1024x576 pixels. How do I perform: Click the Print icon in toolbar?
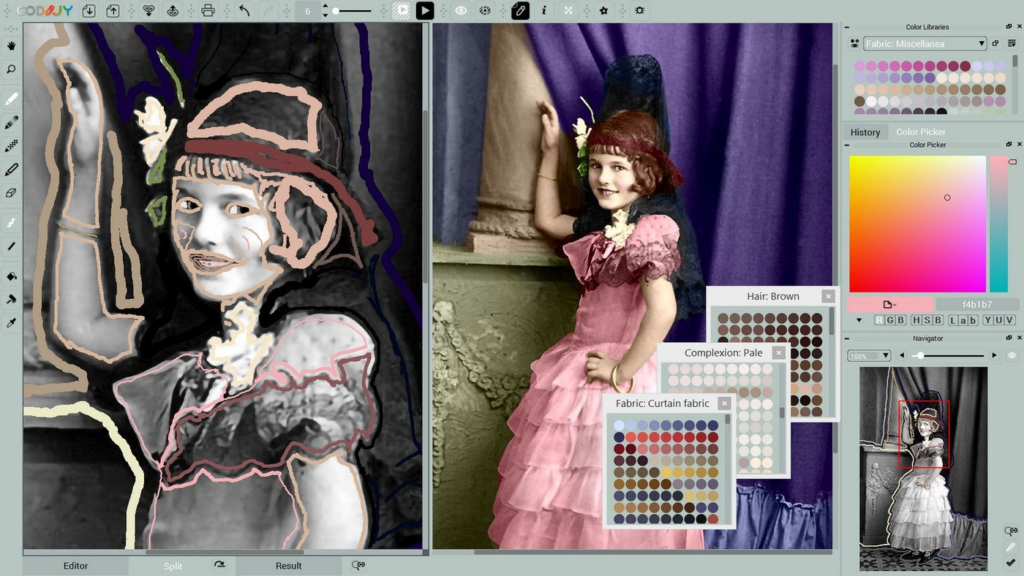tap(208, 11)
